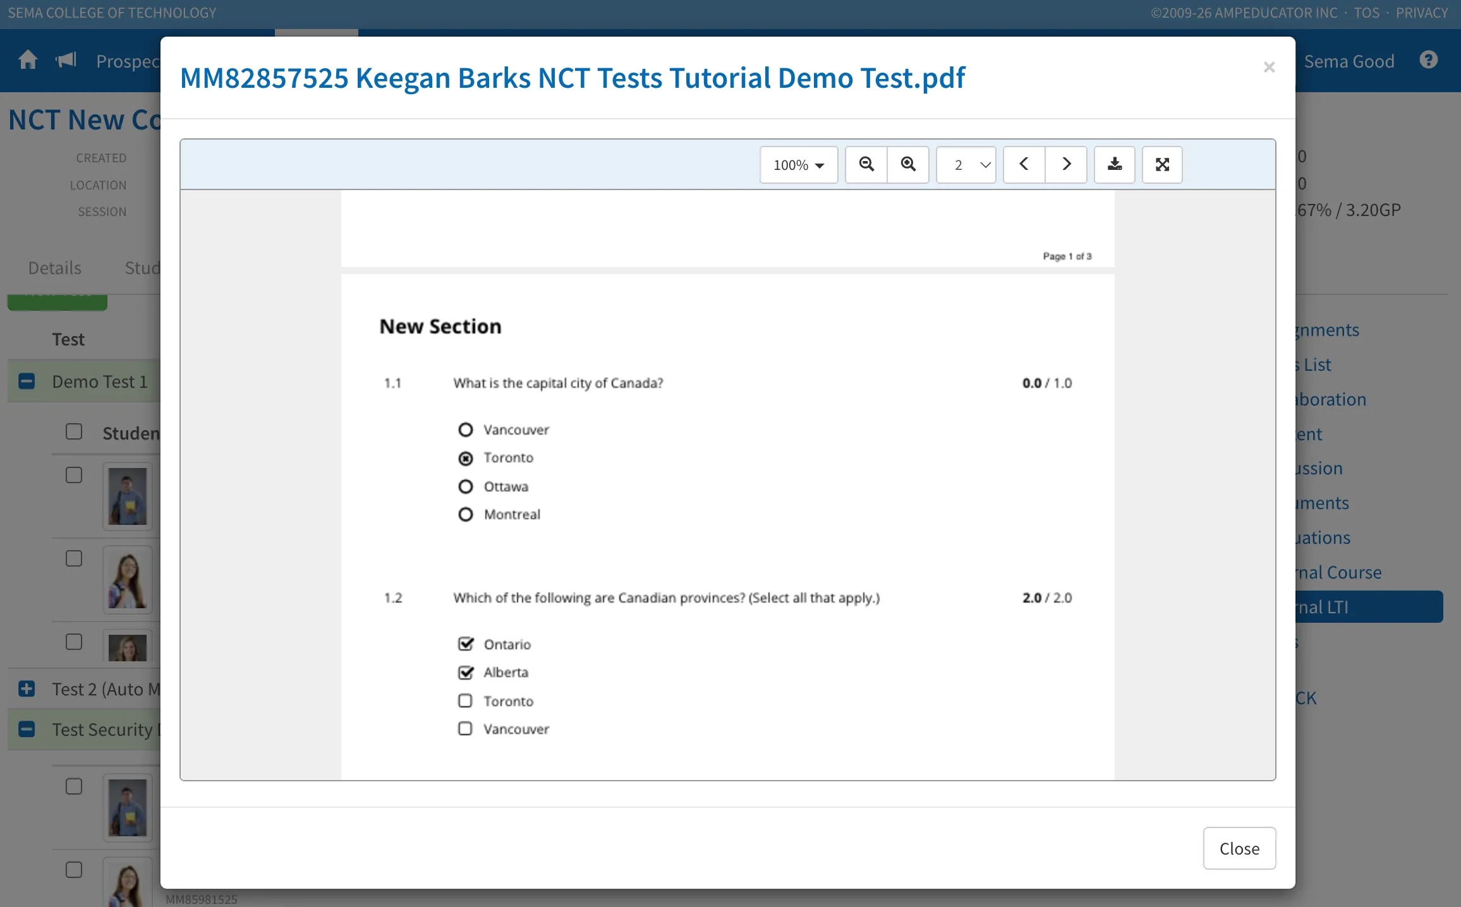Click 'What is the capital city of Canada?' text

click(x=558, y=383)
